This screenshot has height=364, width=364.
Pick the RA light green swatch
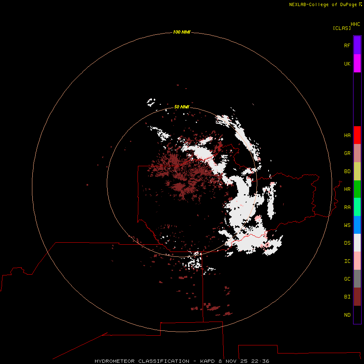(357, 207)
